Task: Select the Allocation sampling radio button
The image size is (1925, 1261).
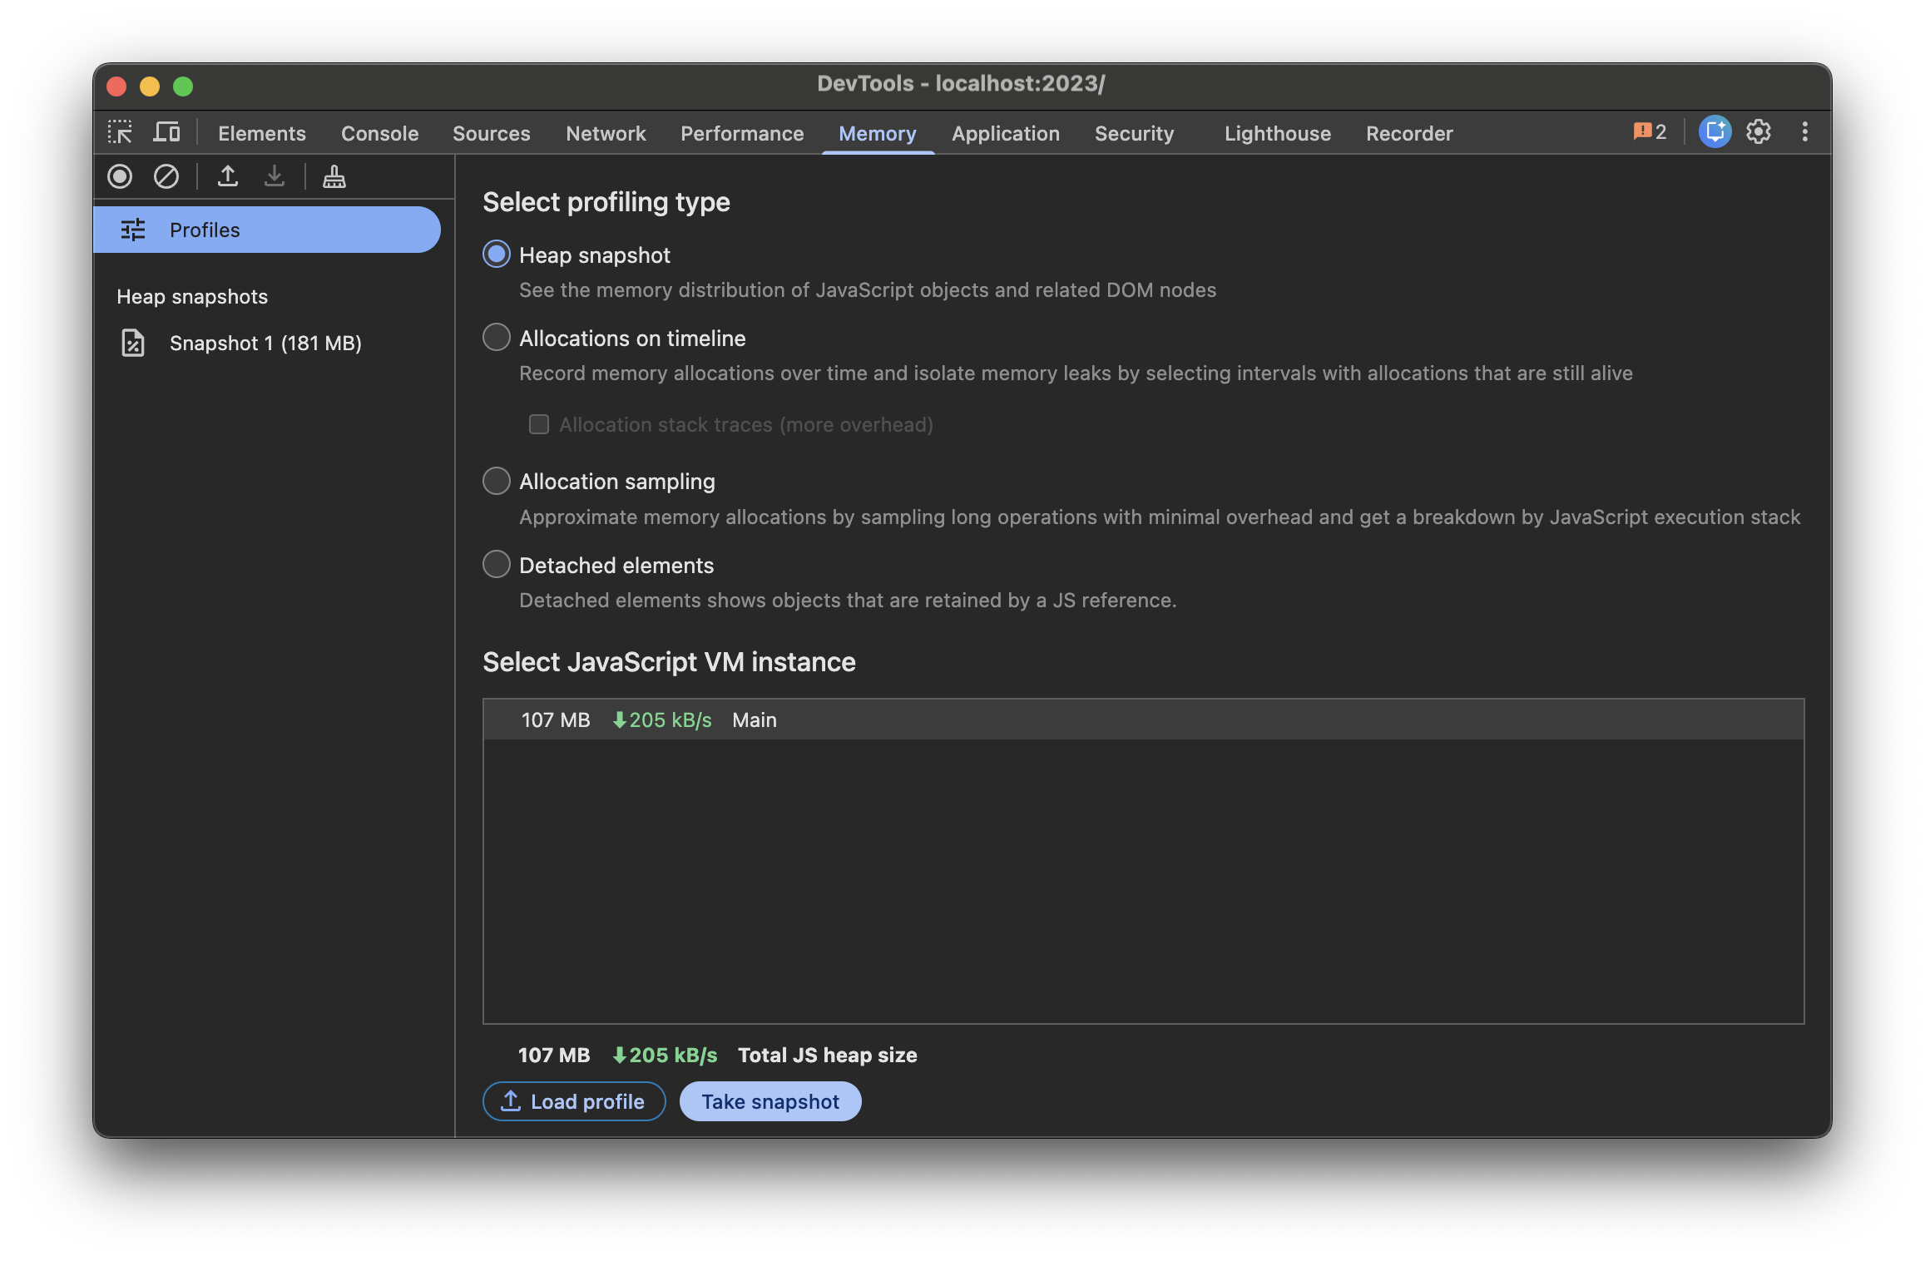Action: coord(497,481)
